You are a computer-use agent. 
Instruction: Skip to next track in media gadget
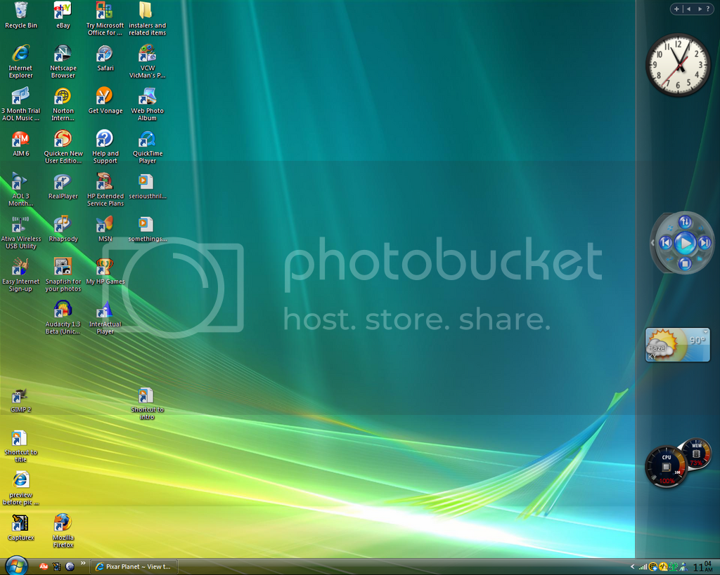pyautogui.click(x=705, y=243)
